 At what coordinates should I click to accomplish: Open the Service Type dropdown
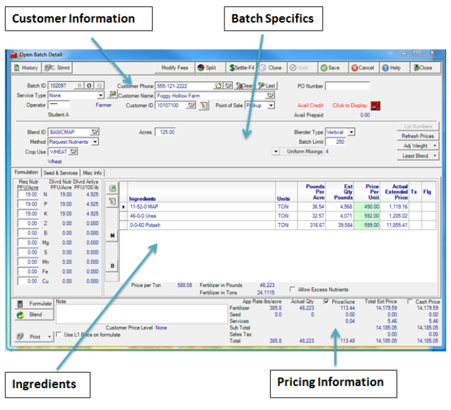[x=100, y=96]
